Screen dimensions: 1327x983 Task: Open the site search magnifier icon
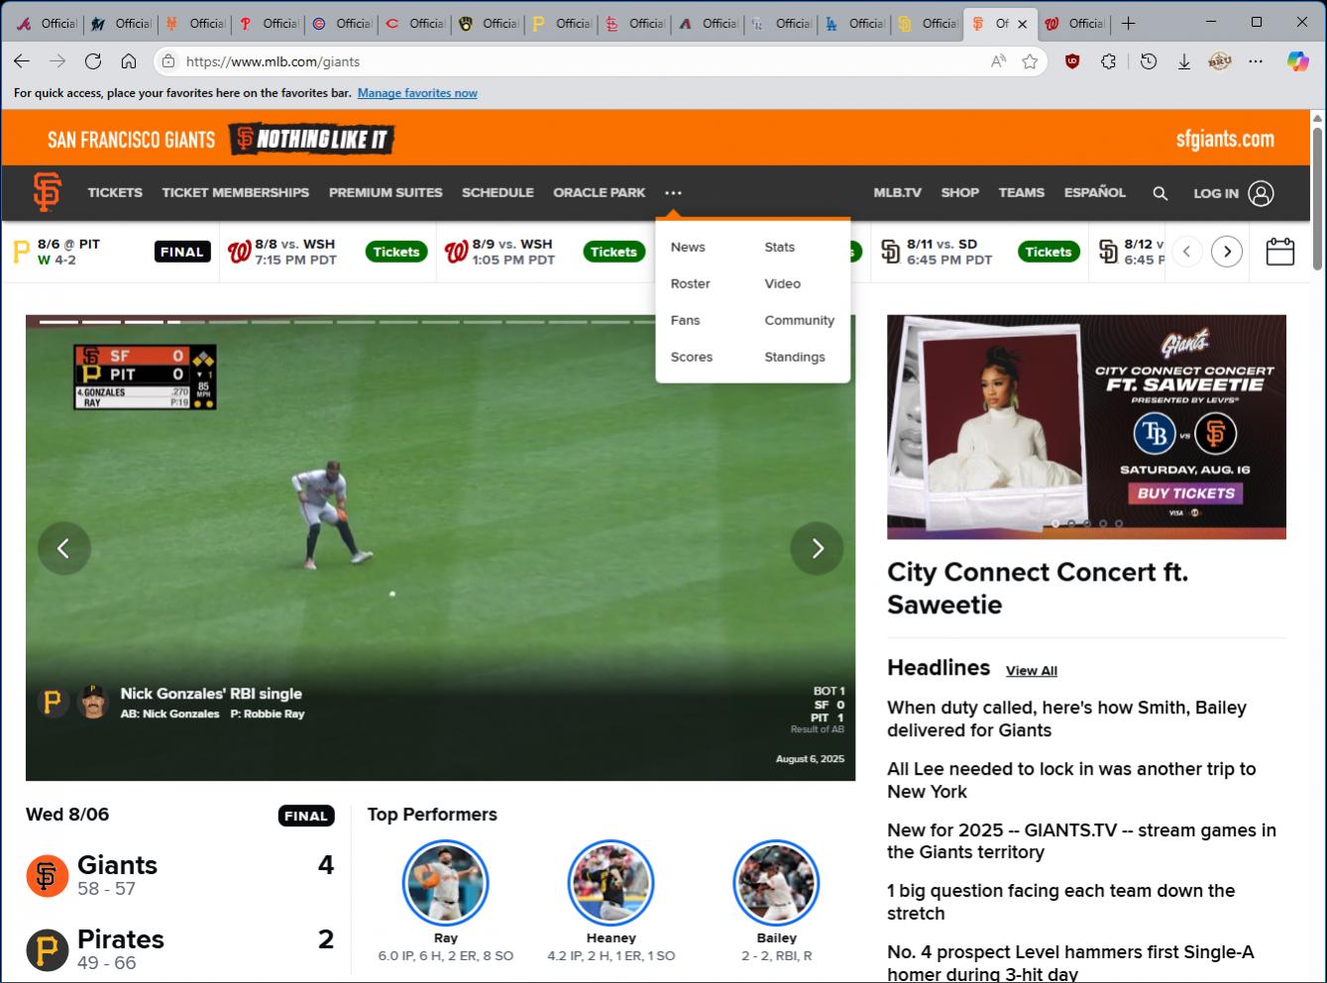(1160, 193)
